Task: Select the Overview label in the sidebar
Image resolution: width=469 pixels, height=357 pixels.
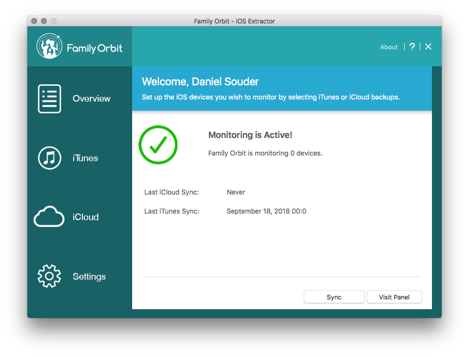Action: point(92,99)
